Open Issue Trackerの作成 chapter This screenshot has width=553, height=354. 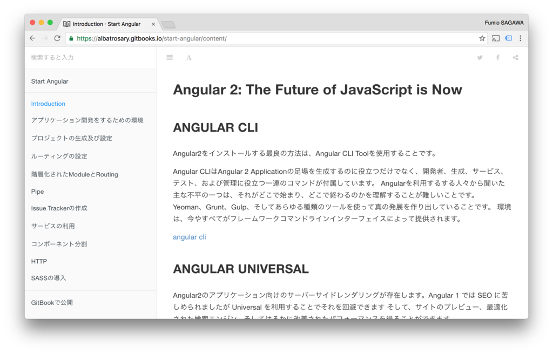tap(59, 208)
